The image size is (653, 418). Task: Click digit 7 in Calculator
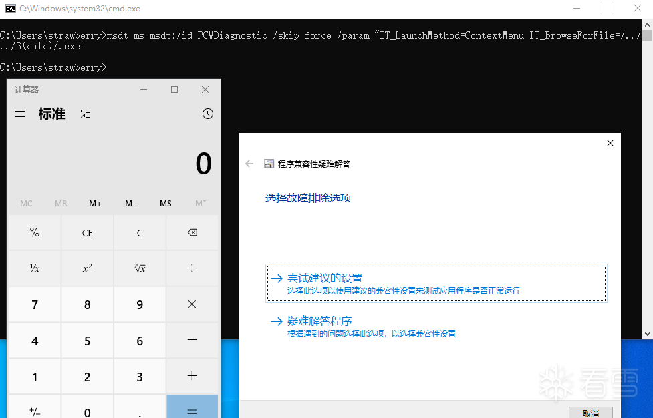pos(35,304)
